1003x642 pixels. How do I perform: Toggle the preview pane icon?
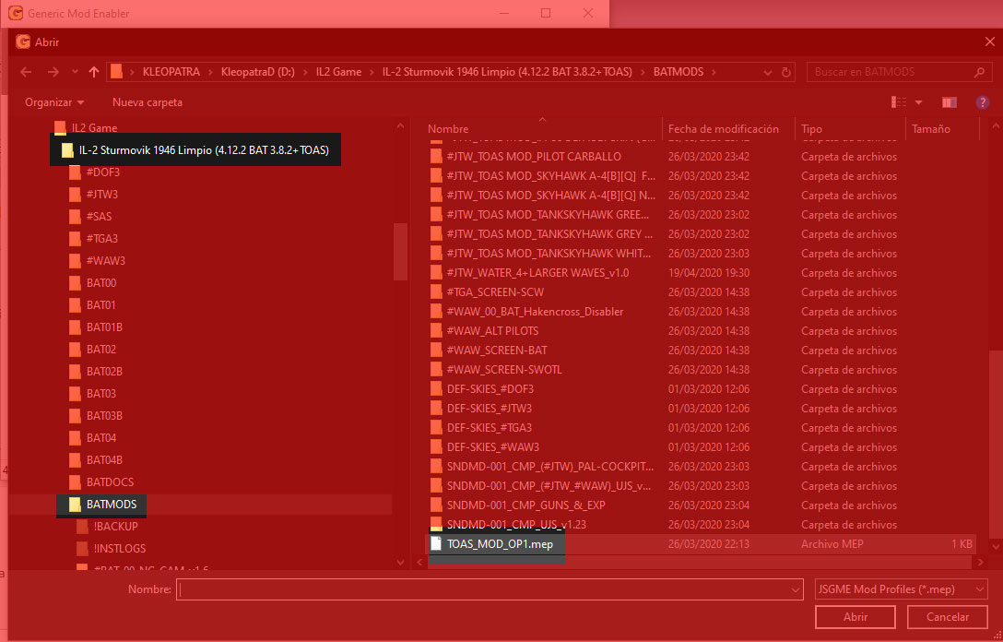[x=950, y=102]
